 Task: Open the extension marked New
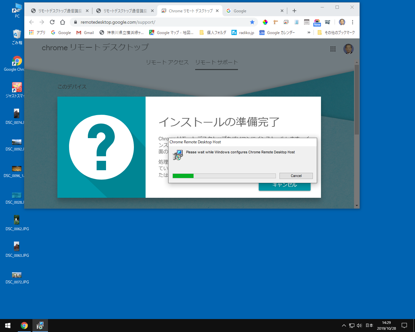pos(317,22)
